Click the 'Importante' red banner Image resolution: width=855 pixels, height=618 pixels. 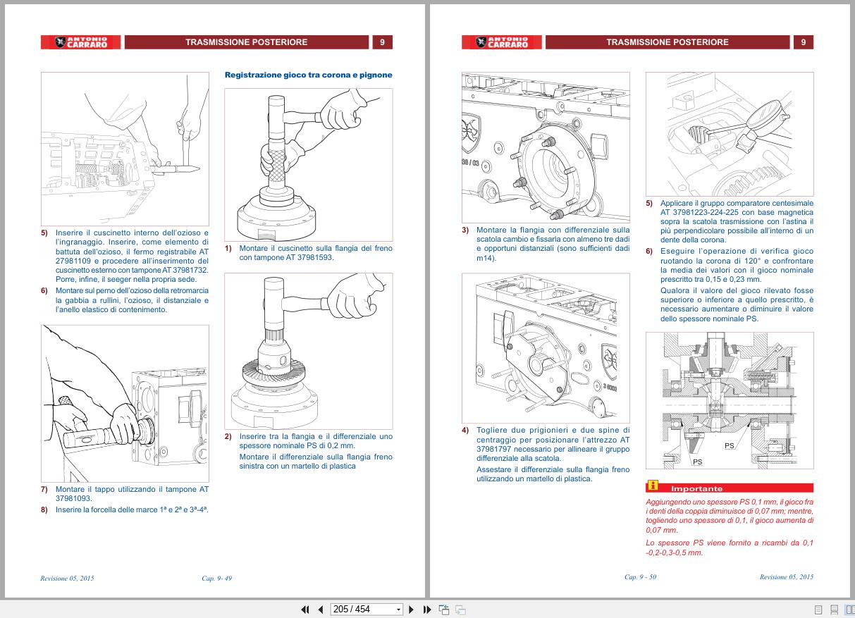[x=730, y=488]
